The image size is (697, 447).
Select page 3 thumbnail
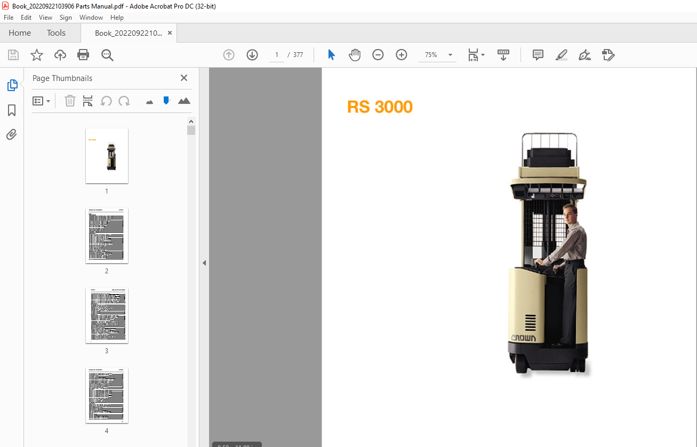(x=107, y=315)
